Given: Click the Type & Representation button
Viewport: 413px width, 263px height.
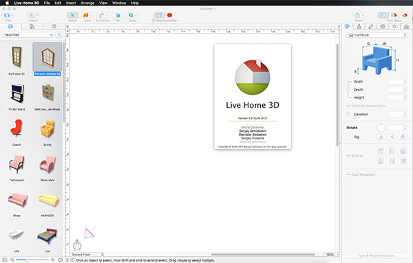Looking at the screenshot, I should [x=377, y=255].
